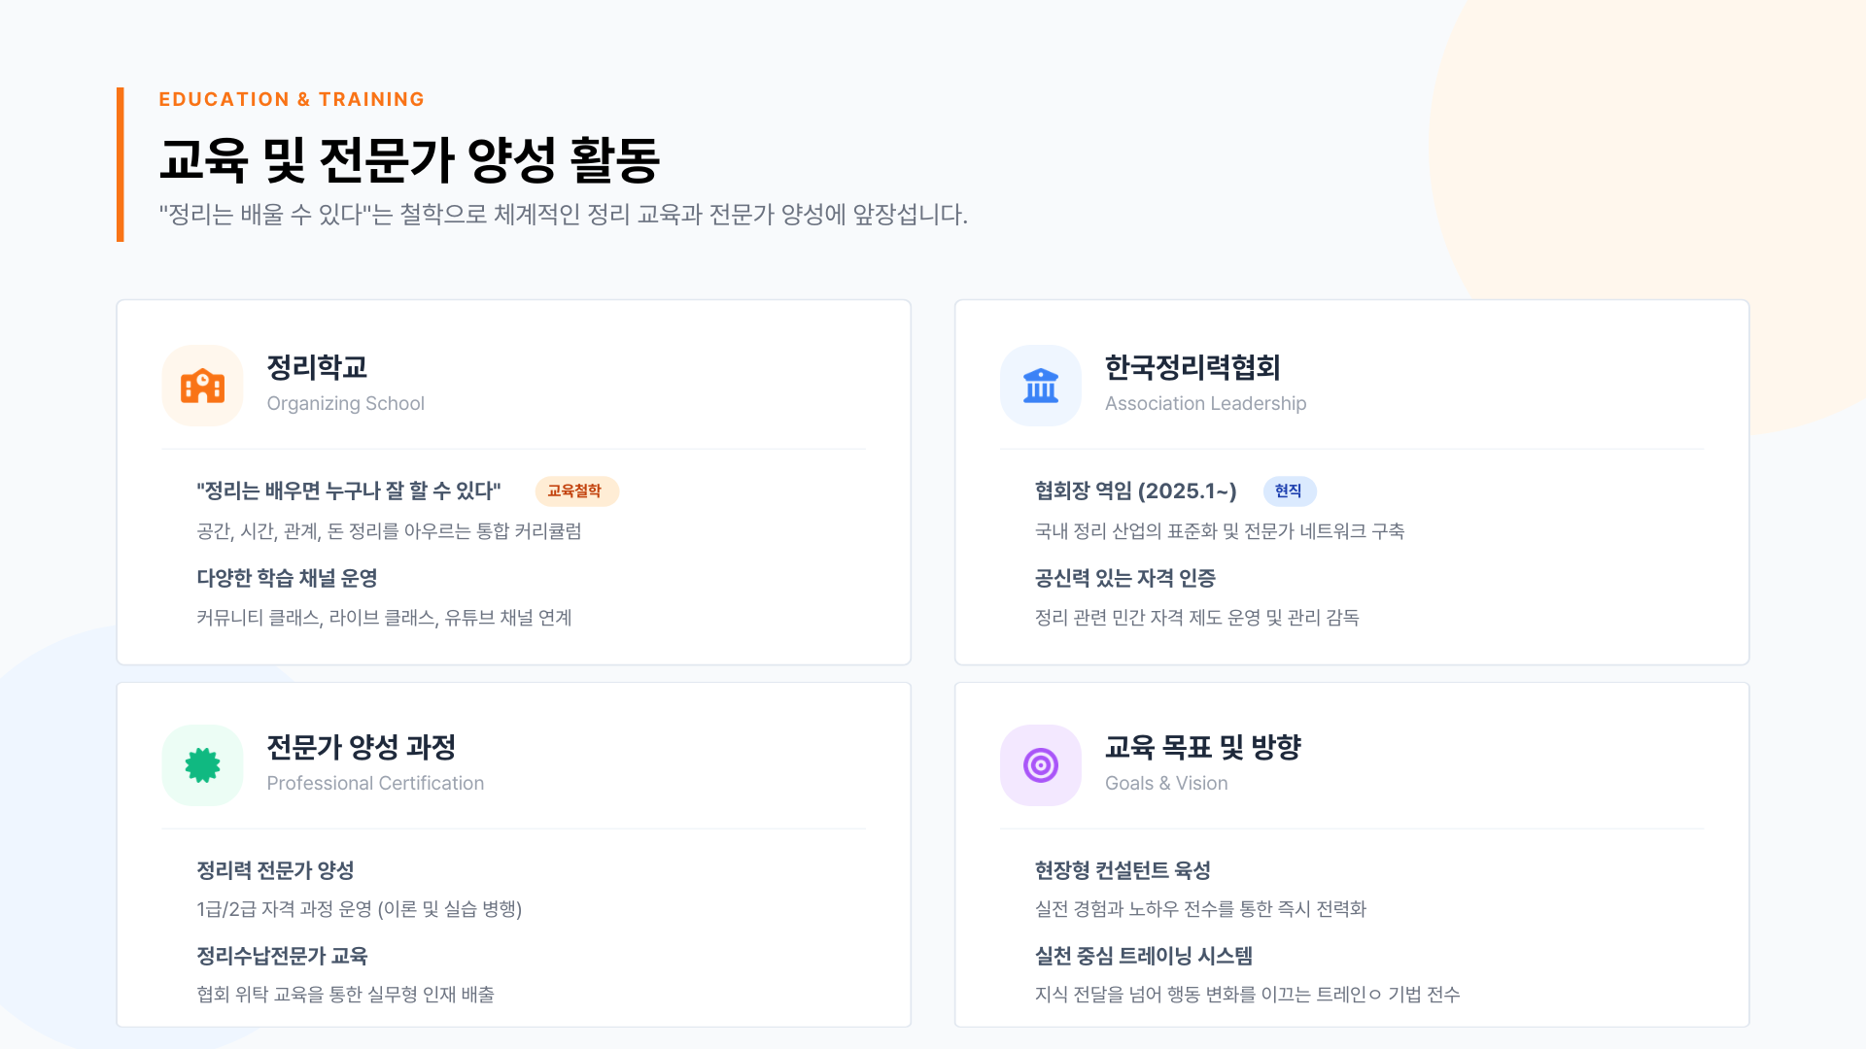
Task: Click the purple target goal icon
Action: 1040,765
